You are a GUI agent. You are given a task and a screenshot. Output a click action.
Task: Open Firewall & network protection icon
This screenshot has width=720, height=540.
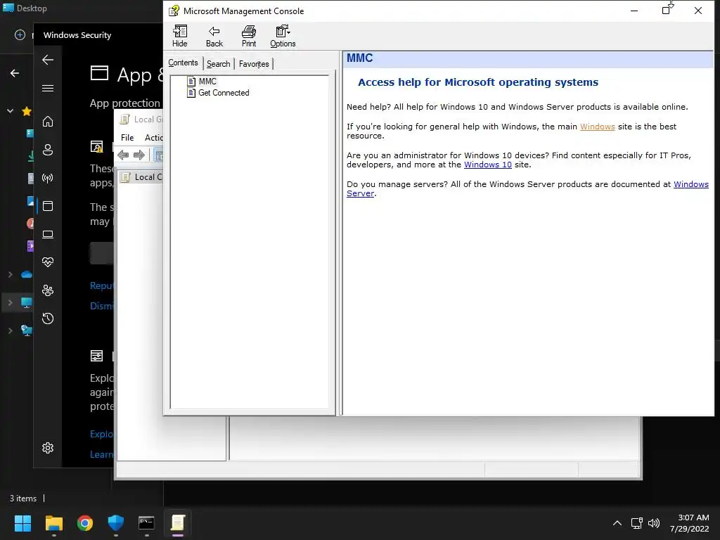pyautogui.click(x=48, y=178)
